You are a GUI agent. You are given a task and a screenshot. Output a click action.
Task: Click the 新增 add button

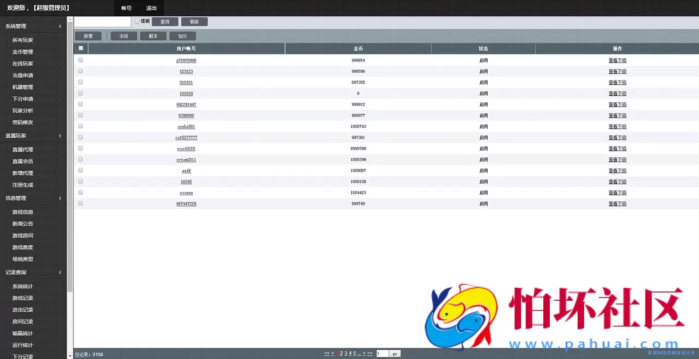click(x=88, y=36)
